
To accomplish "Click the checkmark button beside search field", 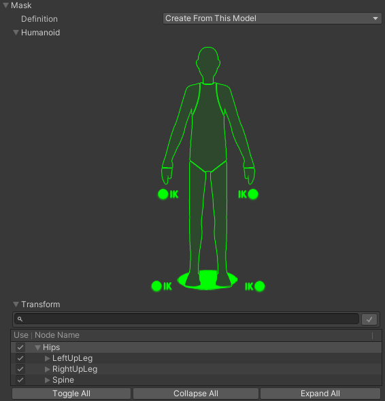I will point(369,319).
